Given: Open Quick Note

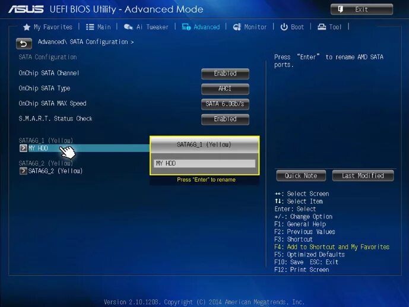Looking at the screenshot, I should [301, 176].
